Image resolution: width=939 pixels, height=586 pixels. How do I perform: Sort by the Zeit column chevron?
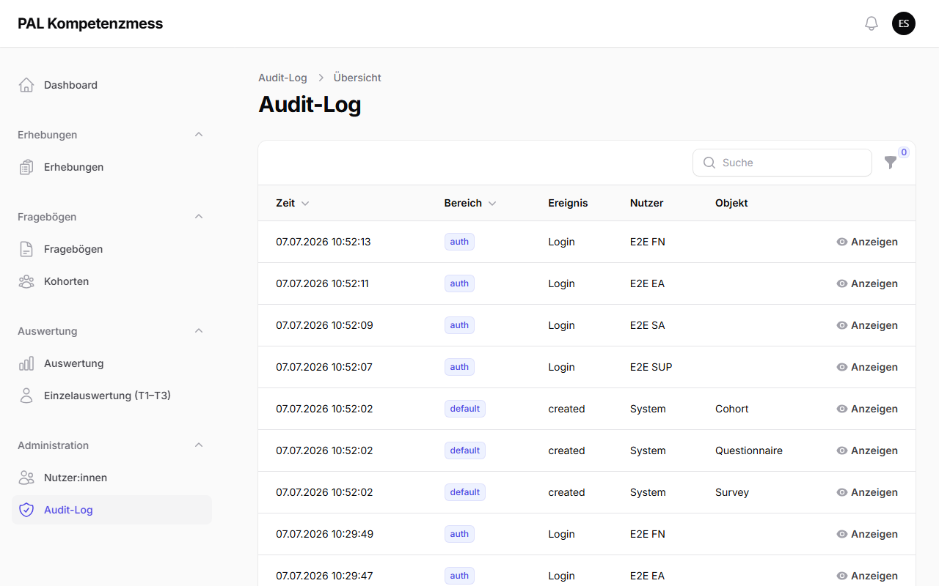coord(305,203)
